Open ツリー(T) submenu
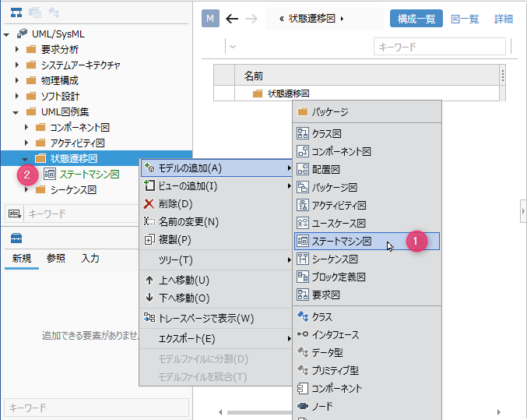Viewport: 527px width, 420px height. tap(216, 259)
